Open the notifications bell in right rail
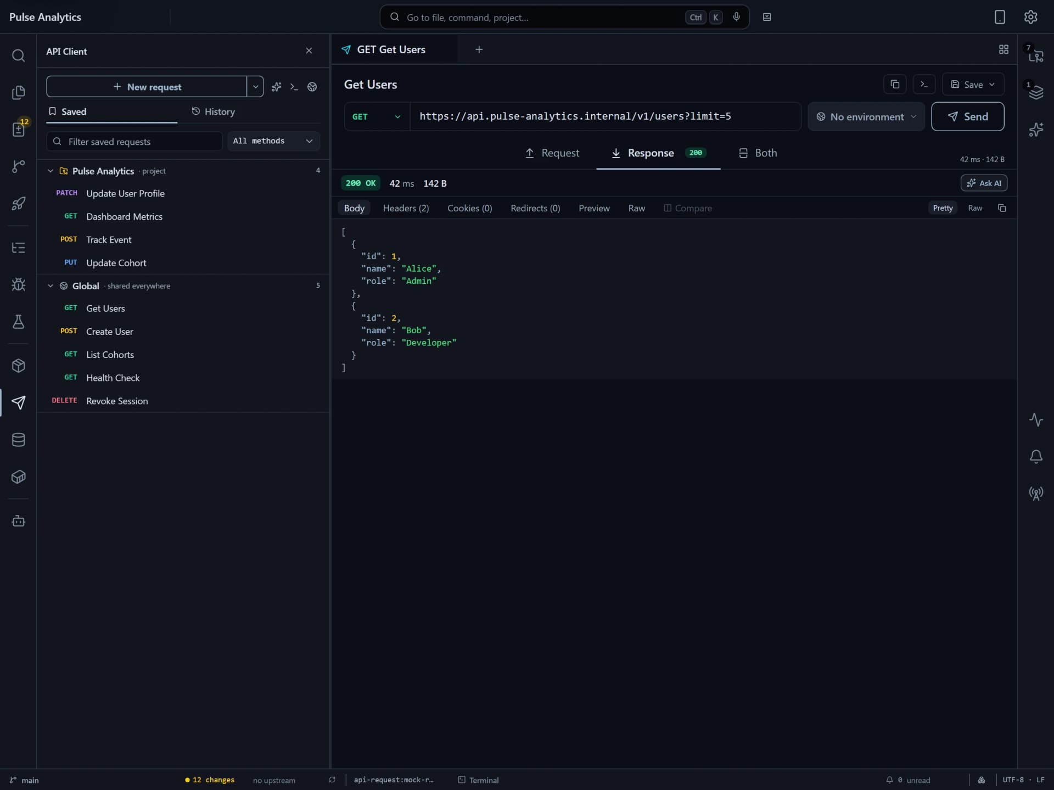Viewport: 1054px width, 790px height. coord(1036,457)
